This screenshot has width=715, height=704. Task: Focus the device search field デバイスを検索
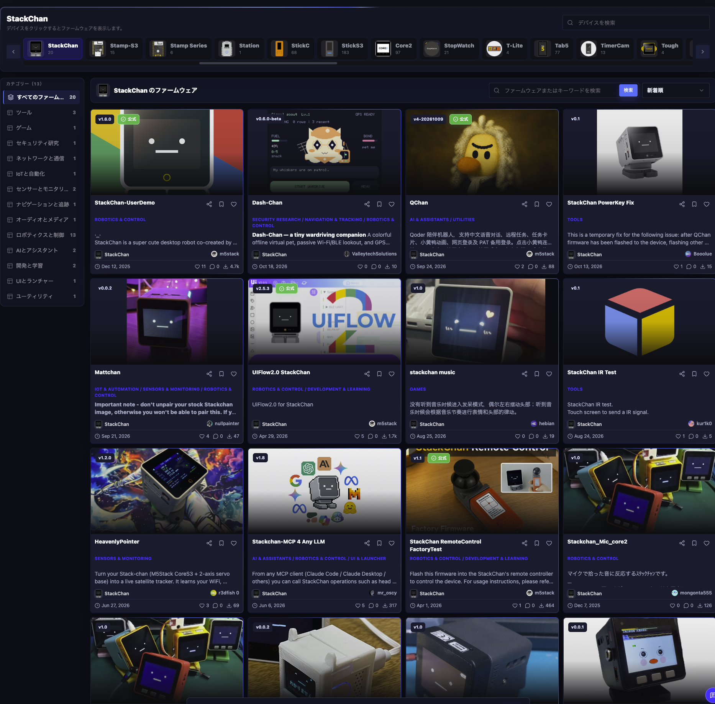tap(636, 23)
